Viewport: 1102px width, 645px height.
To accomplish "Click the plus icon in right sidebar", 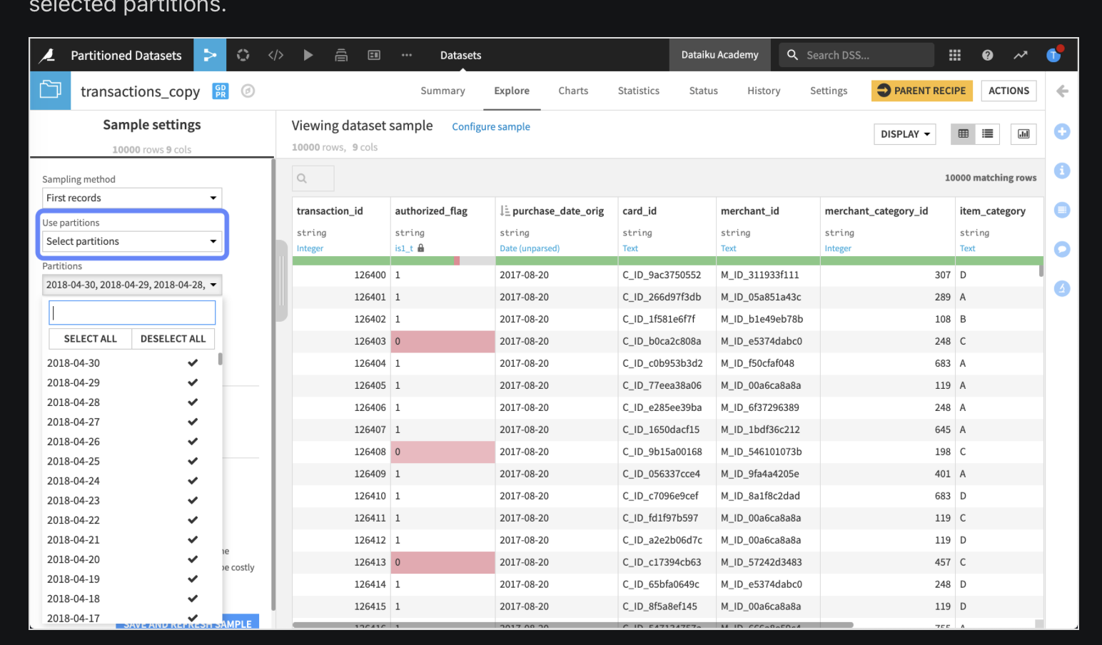I will [x=1062, y=131].
